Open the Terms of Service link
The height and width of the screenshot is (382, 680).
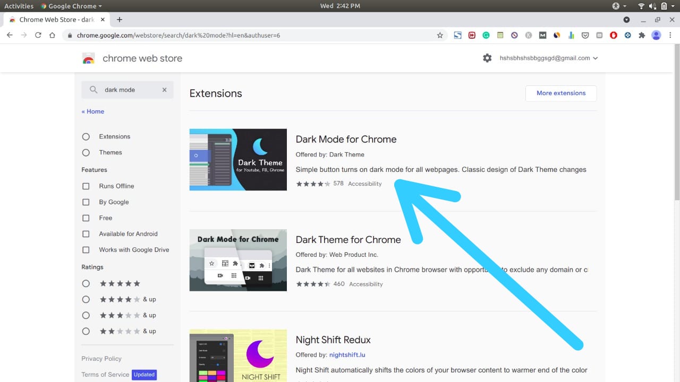[x=105, y=375]
